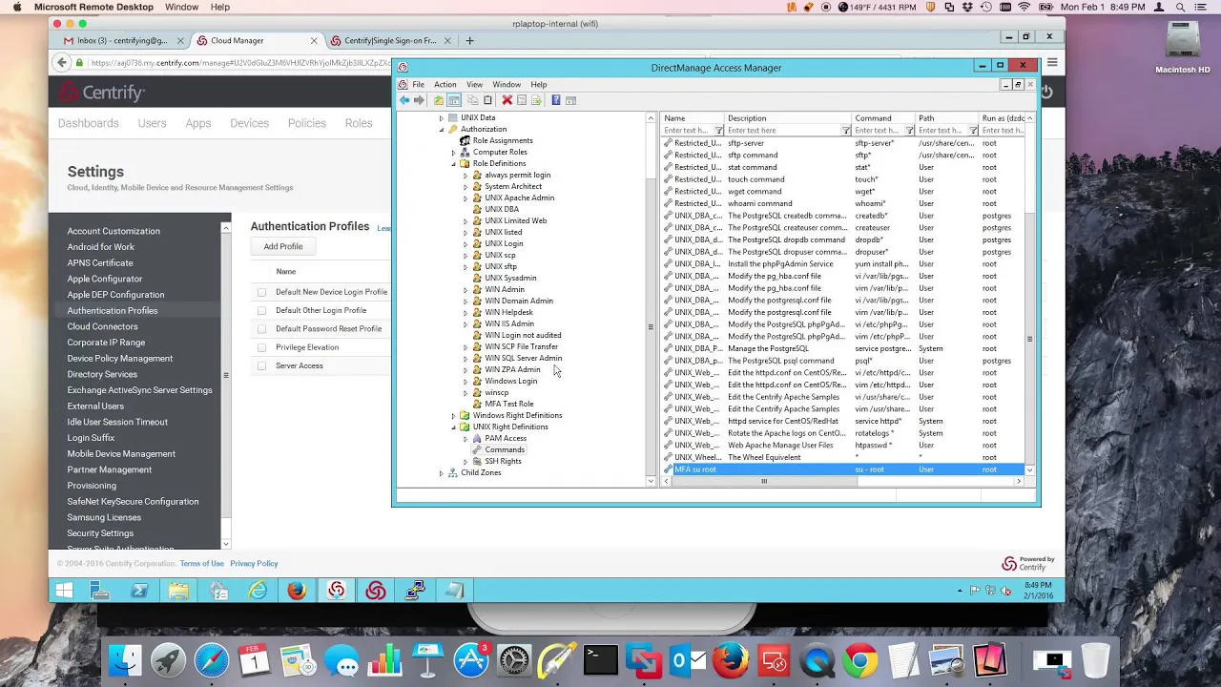Viewport: 1221px width, 687px height.
Task: Click the Properties toolbar icon
Action: coord(522,100)
